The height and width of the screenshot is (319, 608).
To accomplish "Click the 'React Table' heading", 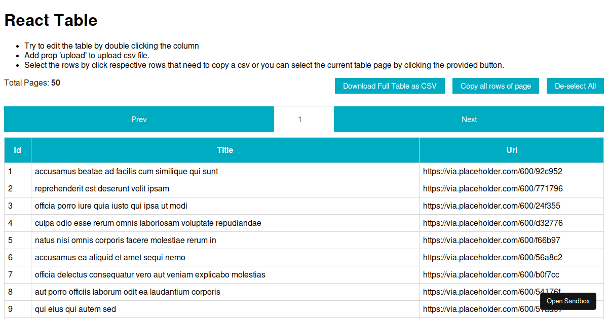I will coord(51,20).
